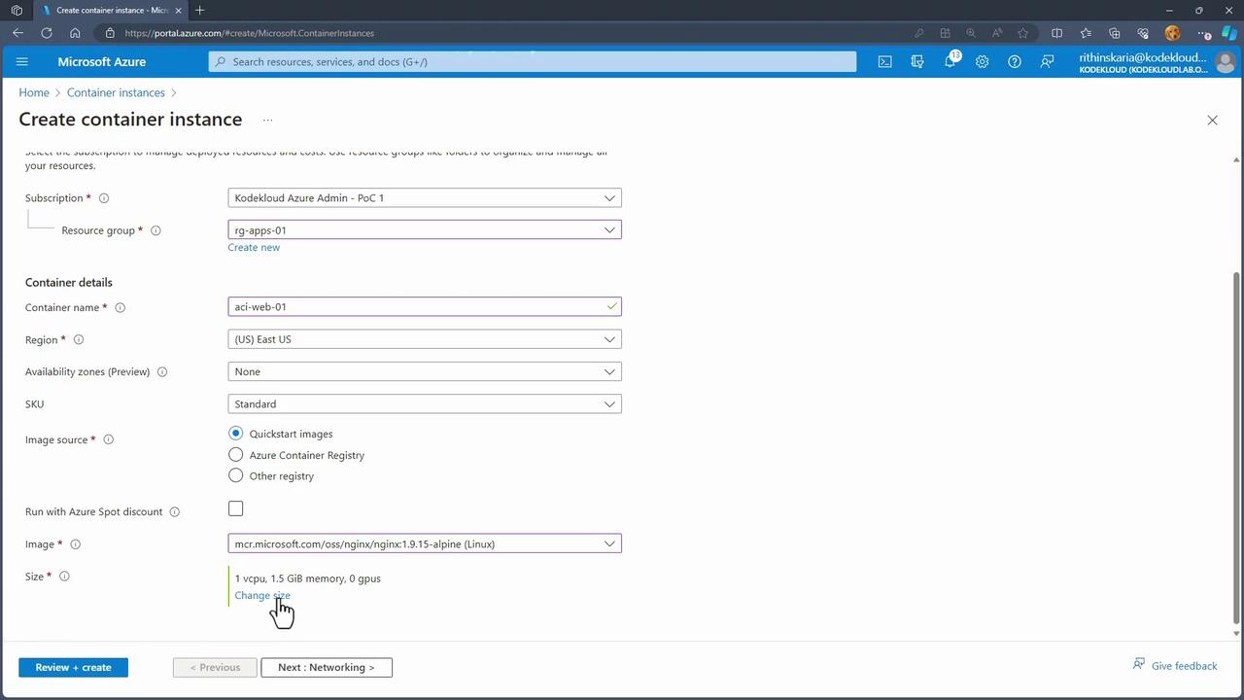Select the Other registry option
This screenshot has height=700, width=1244.
235,476
